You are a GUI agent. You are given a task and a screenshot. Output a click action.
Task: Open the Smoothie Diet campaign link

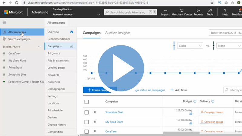point(114,112)
